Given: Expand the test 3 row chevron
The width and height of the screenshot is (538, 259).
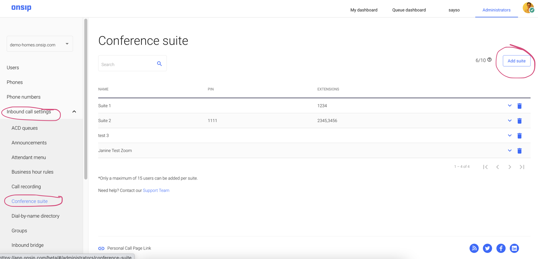Looking at the screenshot, I should click(509, 136).
